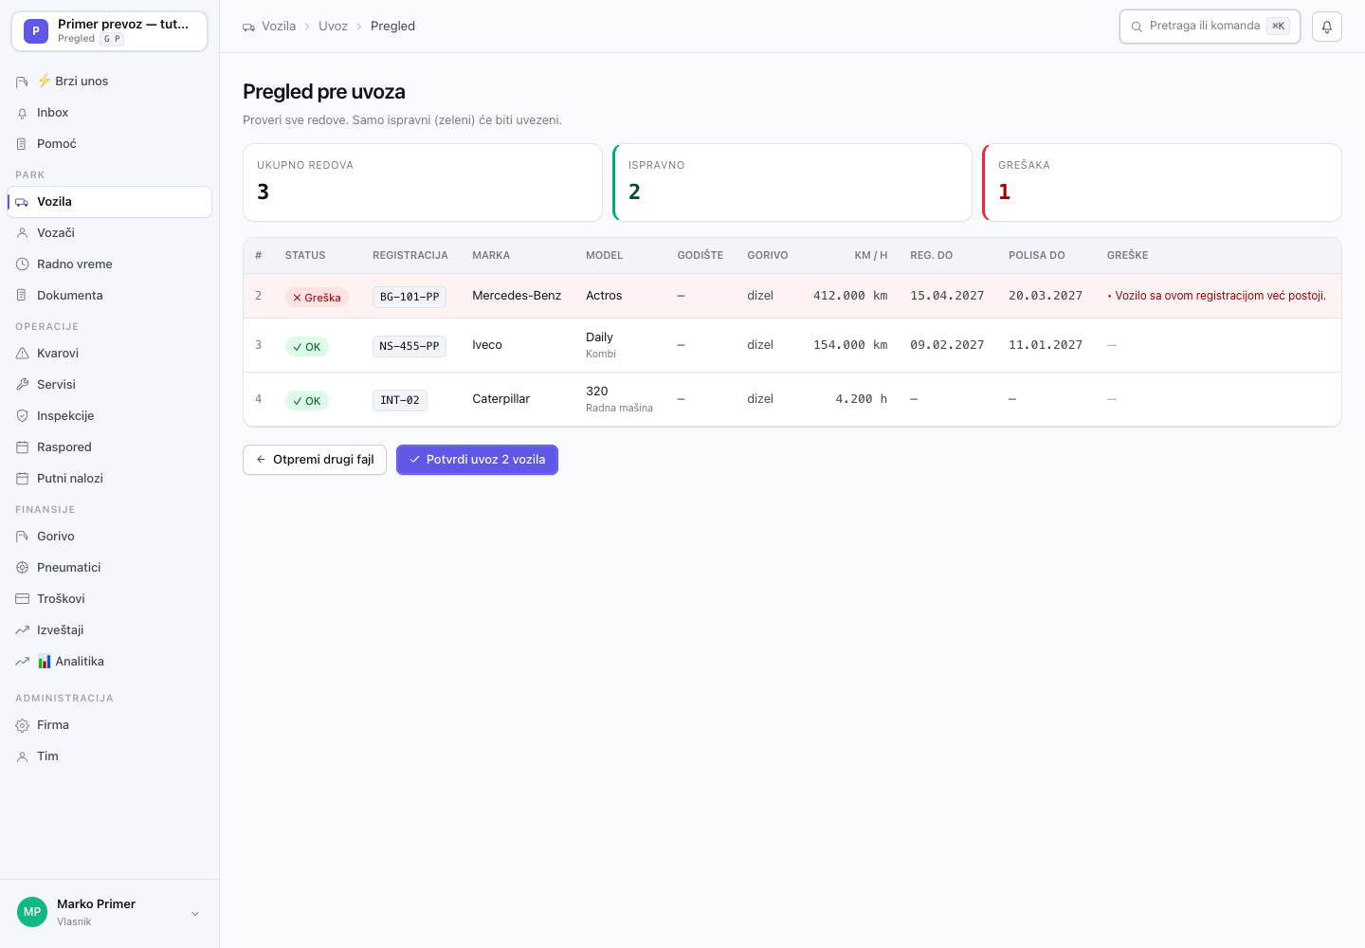Click the Radno vreme clock icon

click(22, 264)
